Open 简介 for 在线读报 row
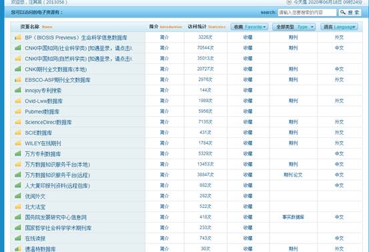This screenshot has width=369, height=252. pyautogui.click(x=164, y=239)
